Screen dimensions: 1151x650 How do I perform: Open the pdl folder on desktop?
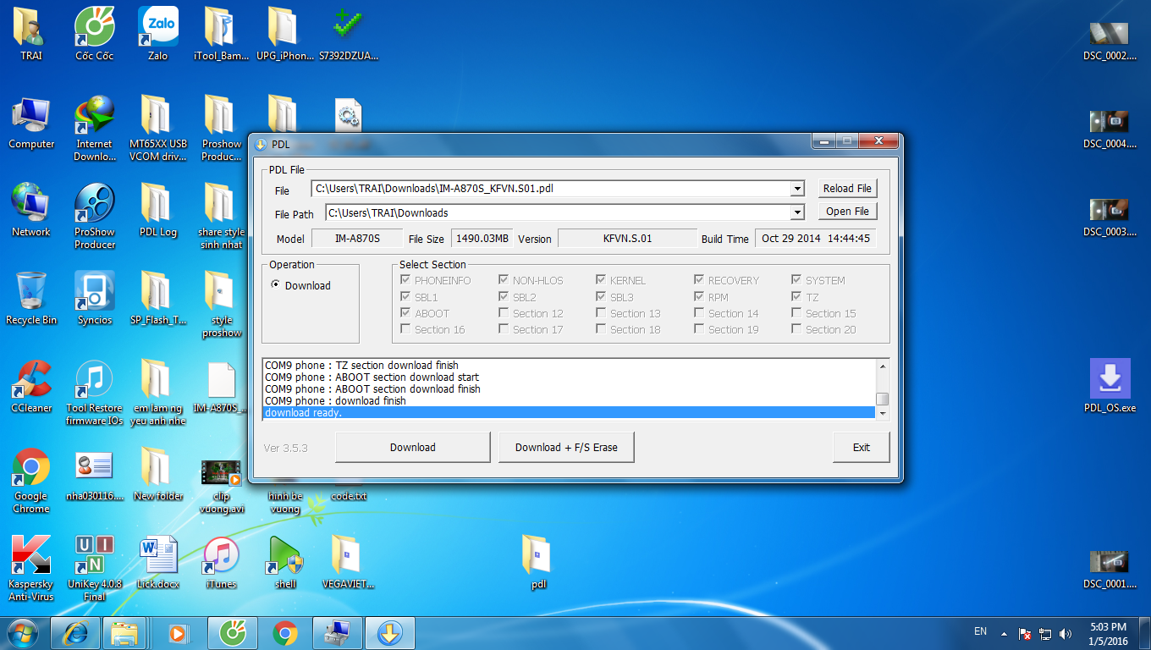(539, 562)
